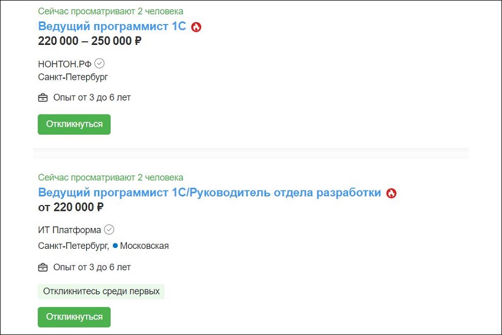Click the Откликнитесь среди первых badge
502x335 pixels.
[101, 292]
